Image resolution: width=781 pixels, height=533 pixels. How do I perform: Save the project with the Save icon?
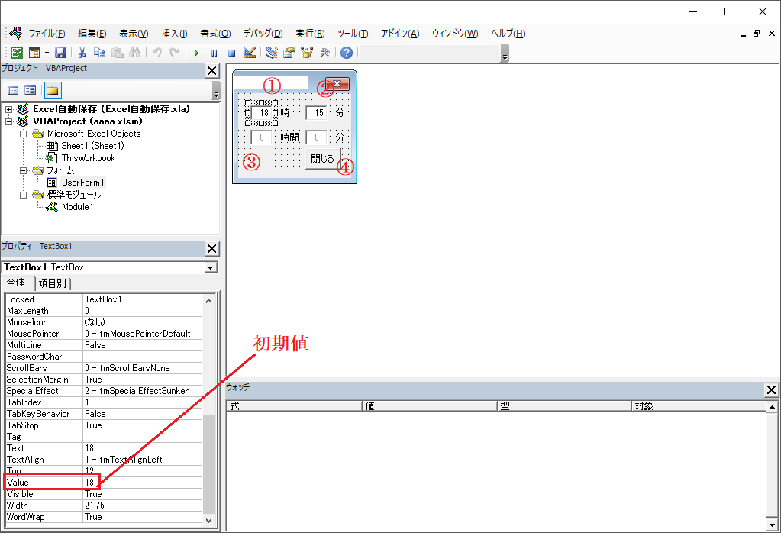coord(60,52)
